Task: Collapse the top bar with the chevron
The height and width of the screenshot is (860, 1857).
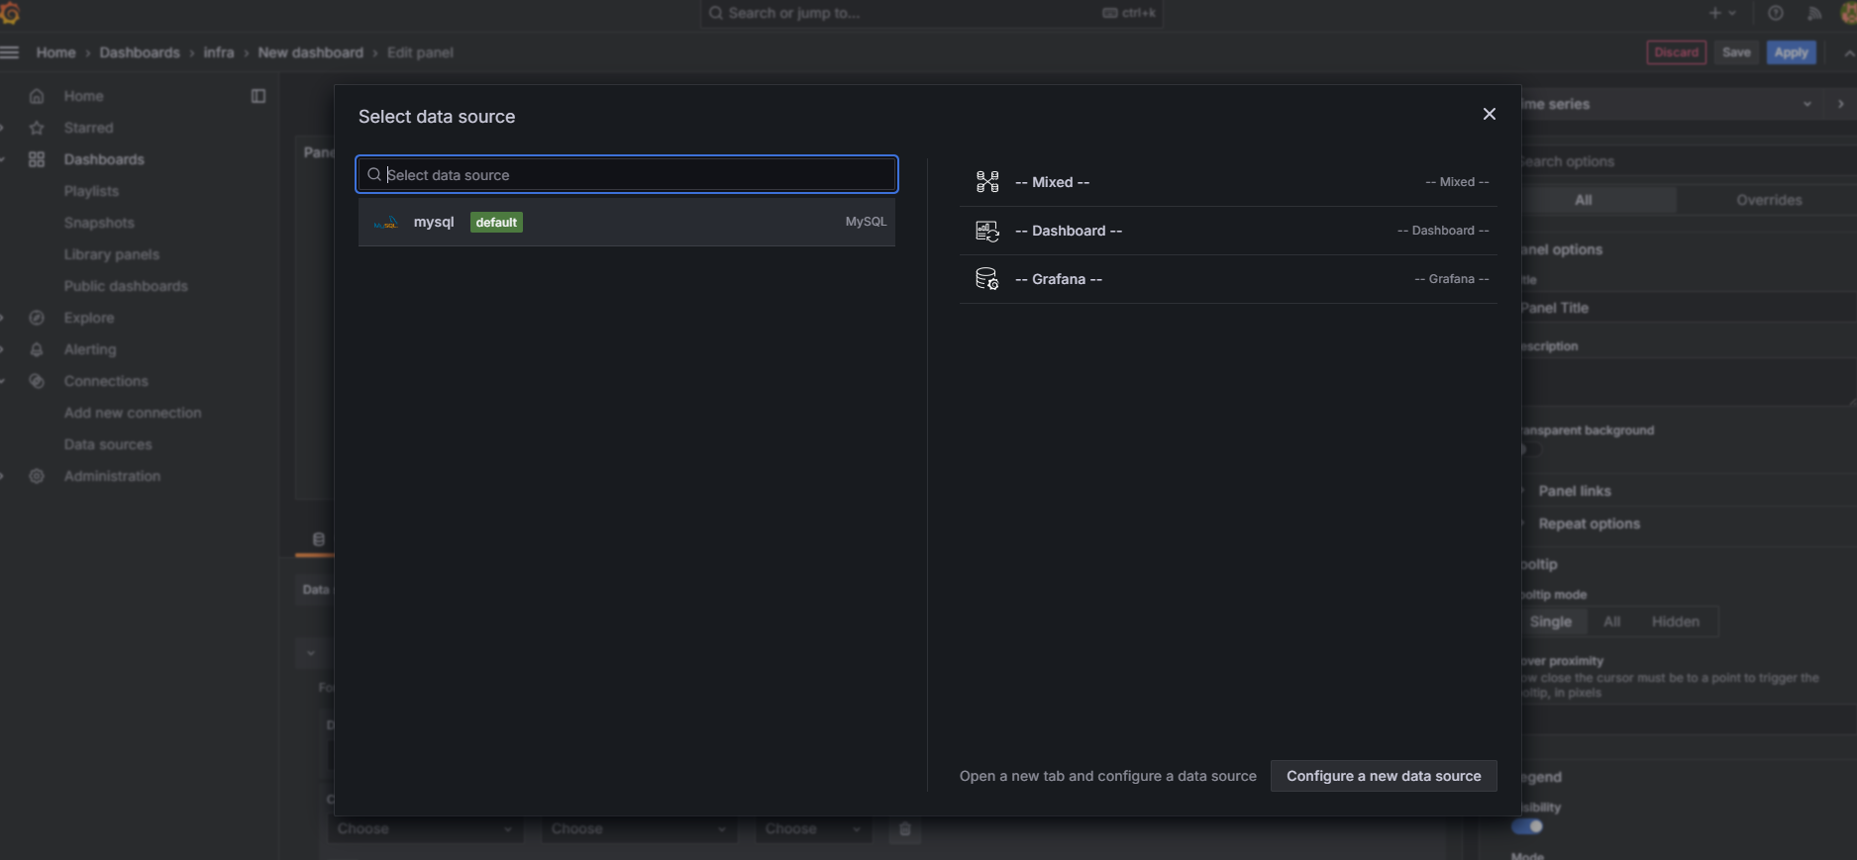Action: (1848, 53)
